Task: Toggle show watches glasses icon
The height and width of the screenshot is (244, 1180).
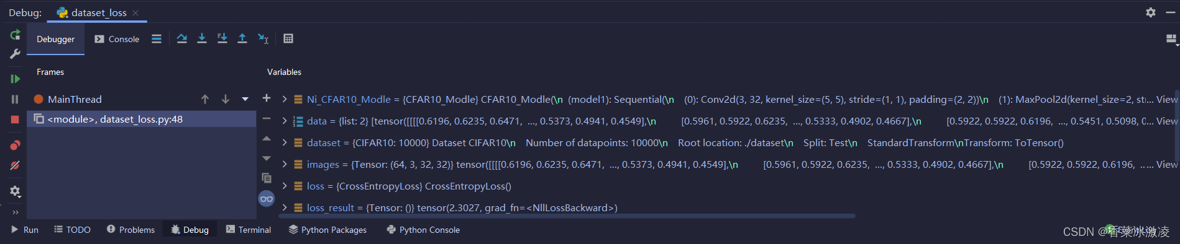Action: click(x=267, y=198)
